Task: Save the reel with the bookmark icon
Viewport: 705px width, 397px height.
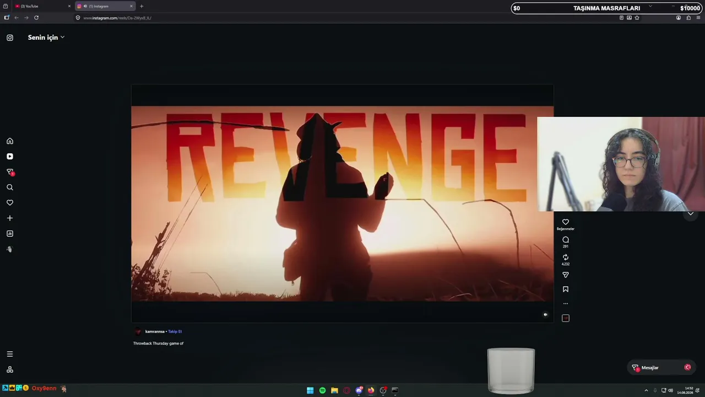Action: (x=566, y=289)
